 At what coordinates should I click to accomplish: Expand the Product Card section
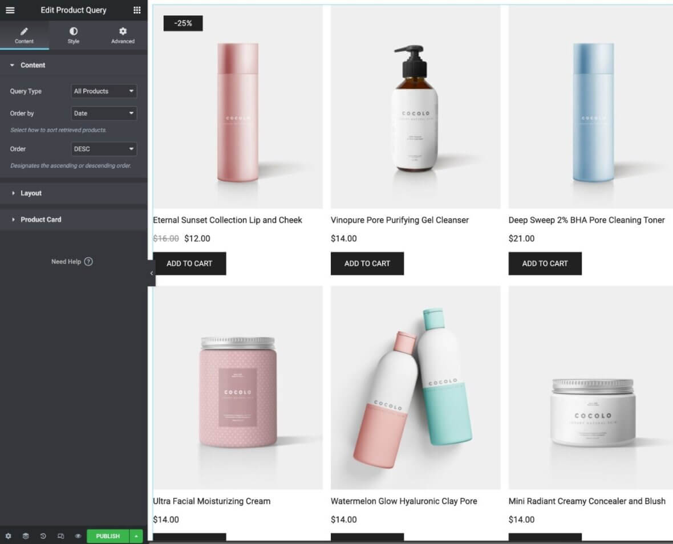coord(40,220)
